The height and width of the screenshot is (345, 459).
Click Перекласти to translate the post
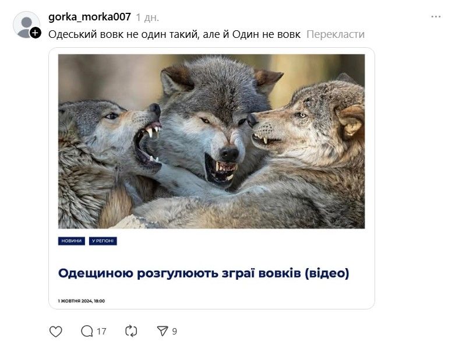point(336,34)
